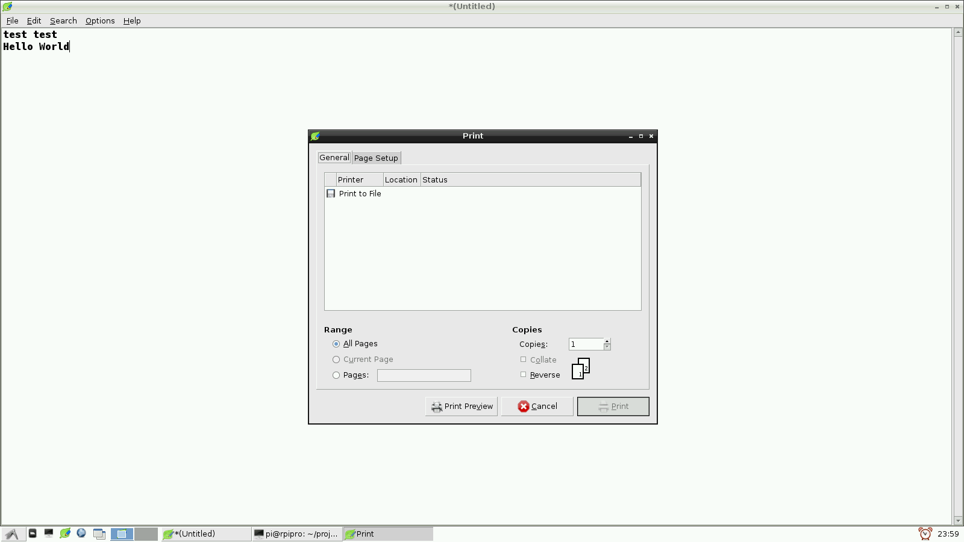Select the Print to File printer entry

pos(360,193)
